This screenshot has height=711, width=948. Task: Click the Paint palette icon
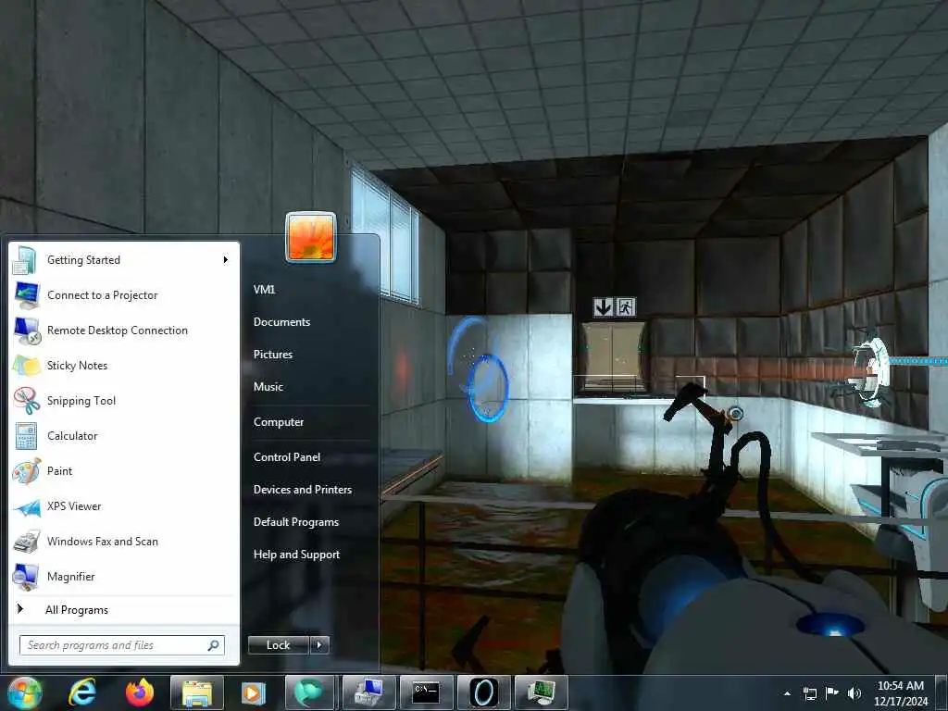click(x=27, y=471)
